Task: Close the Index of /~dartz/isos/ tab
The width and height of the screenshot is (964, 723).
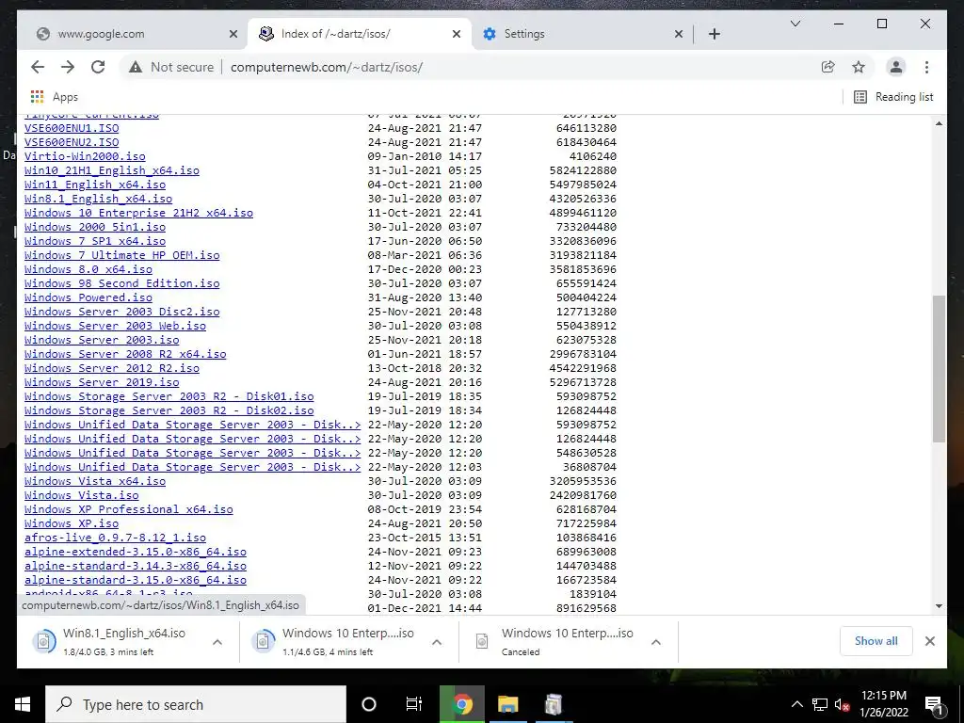Action: 457,34
